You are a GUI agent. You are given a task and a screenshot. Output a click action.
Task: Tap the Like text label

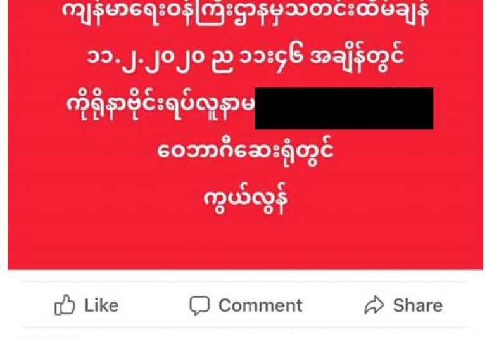coord(101,305)
